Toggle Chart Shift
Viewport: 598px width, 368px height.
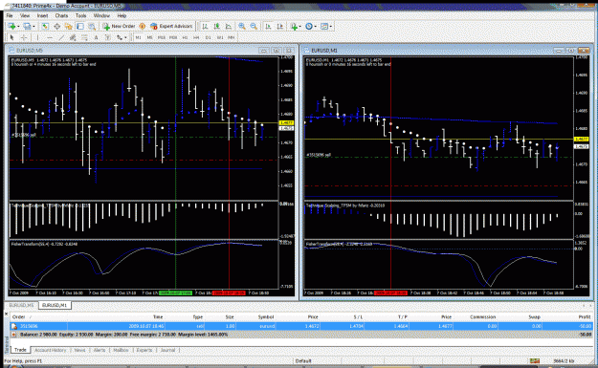pyautogui.click(x=280, y=27)
